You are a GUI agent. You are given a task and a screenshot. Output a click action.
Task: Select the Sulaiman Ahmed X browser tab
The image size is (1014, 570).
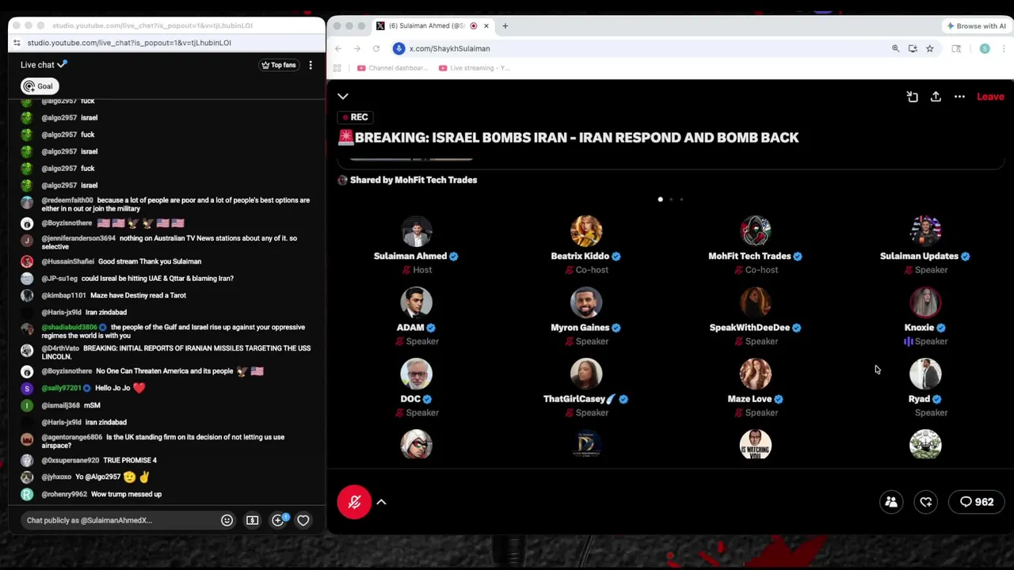432,25
